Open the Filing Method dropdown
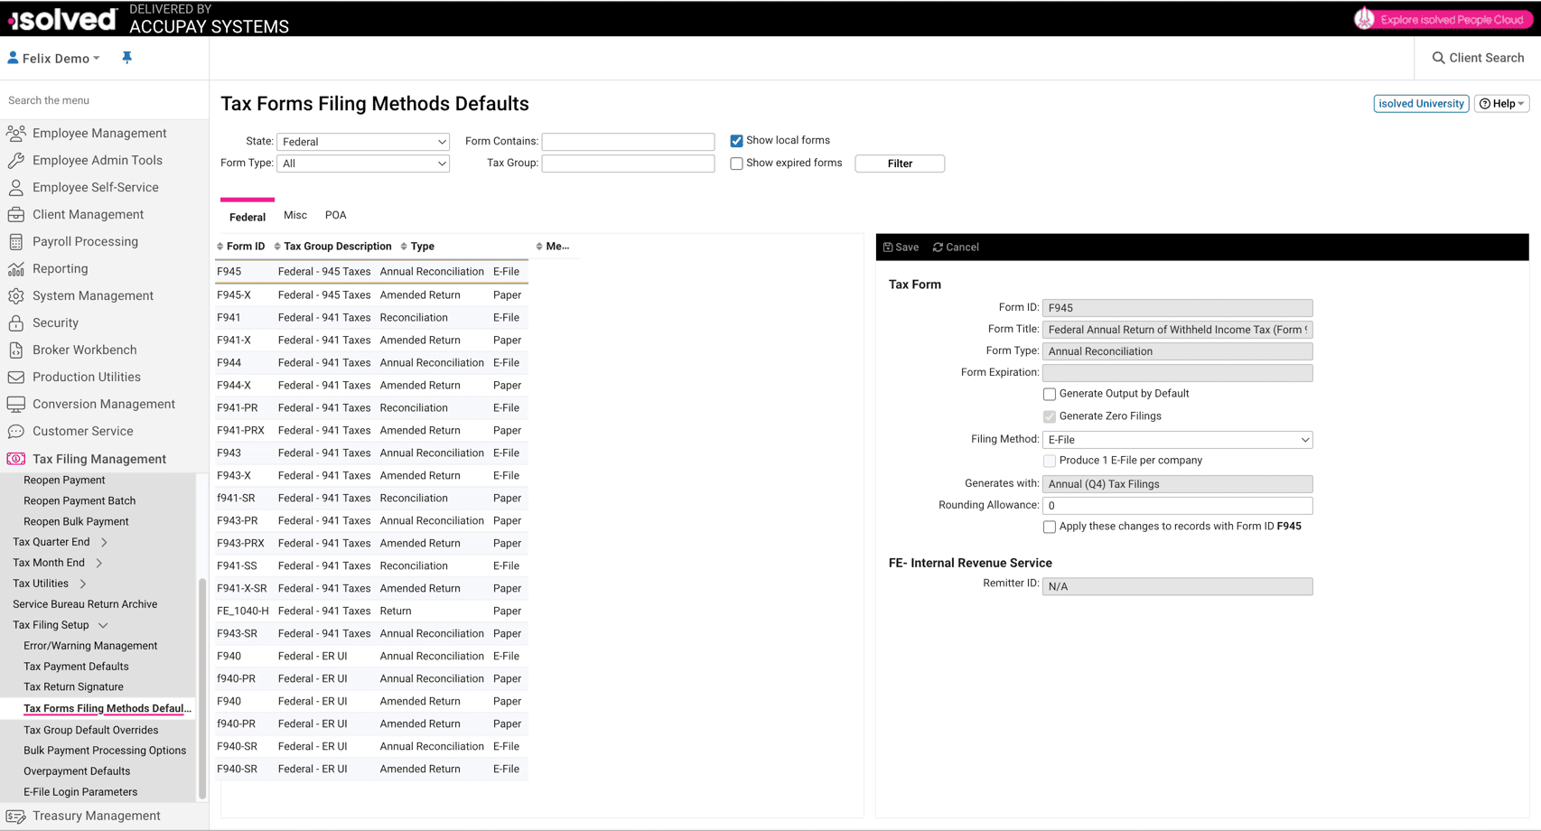The height and width of the screenshot is (831, 1541). pyautogui.click(x=1177, y=440)
